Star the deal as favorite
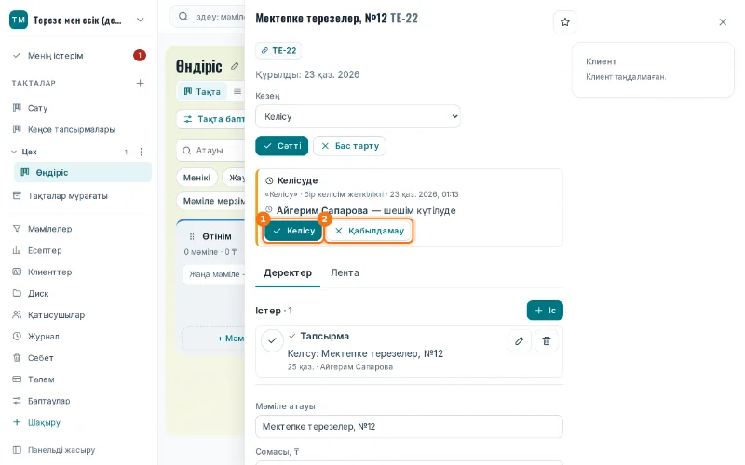This screenshot has width=745, height=465. 565,22
